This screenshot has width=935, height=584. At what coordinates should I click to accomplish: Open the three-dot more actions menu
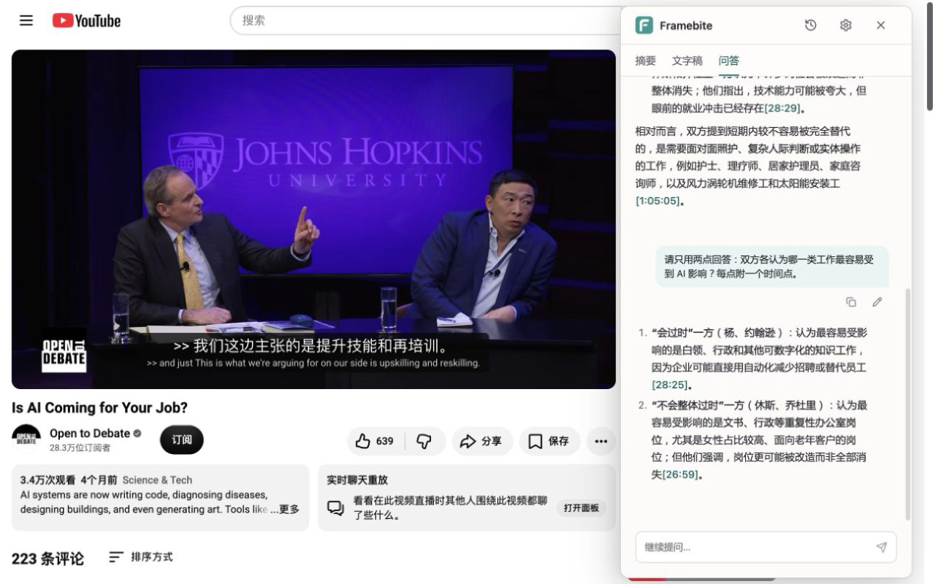tap(601, 441)
